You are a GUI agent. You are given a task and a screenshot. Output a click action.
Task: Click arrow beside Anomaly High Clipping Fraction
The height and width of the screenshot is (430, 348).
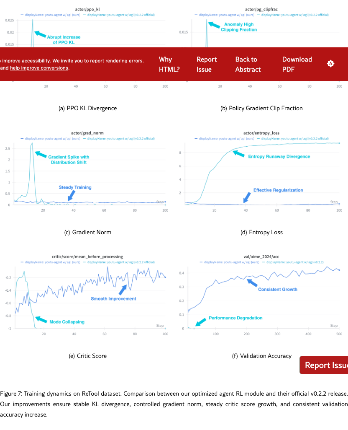(214, 25)
